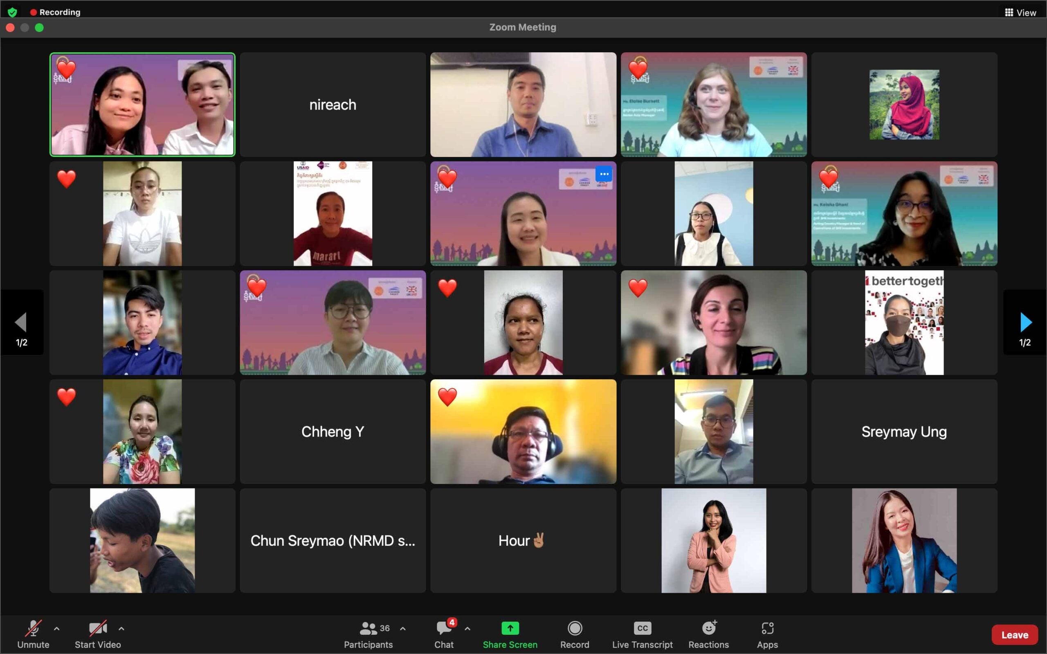
Task: Open the Participants panel
Action: (x=368, y=634)
